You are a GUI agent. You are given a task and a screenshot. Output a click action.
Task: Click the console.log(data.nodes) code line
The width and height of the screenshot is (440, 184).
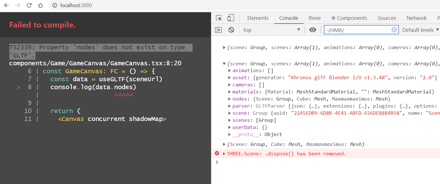coord(93,87)
